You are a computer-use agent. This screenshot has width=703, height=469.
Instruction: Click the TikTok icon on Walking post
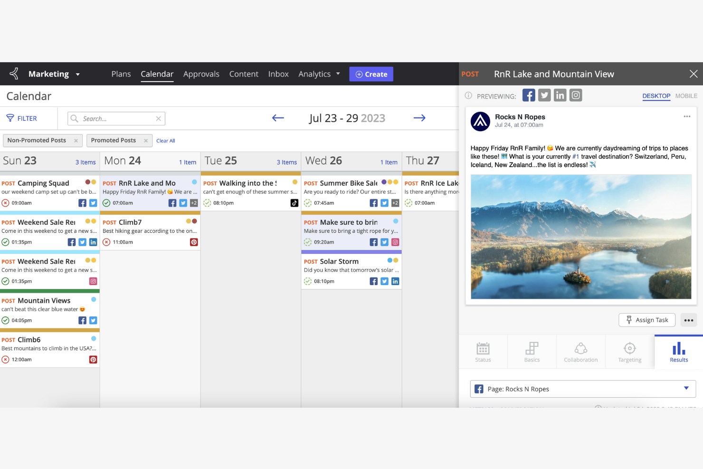pyautogui.click(x=294, y=202)
